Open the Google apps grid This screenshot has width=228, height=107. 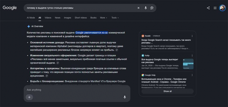click(x=215, y=8)
